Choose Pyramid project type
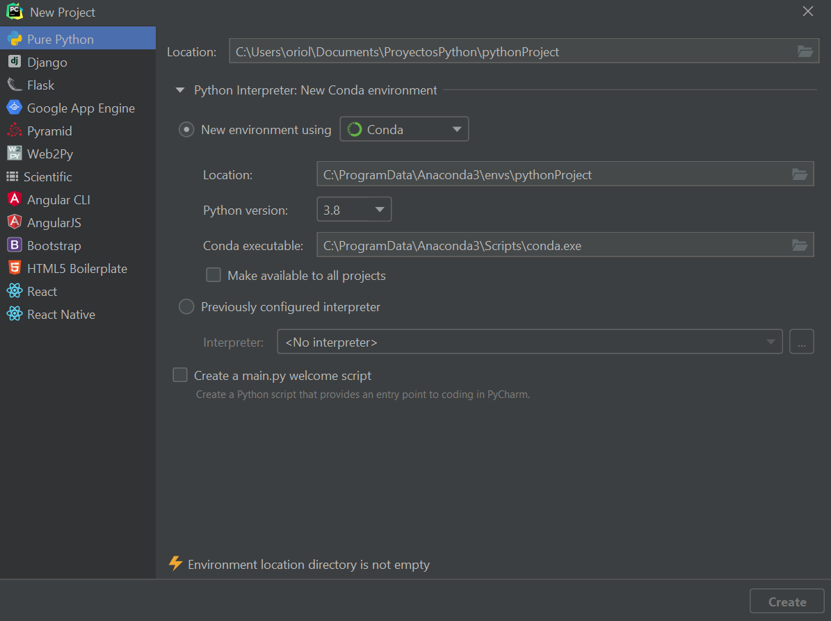Image resolution: width=831 pixels, height=621 pixels. coord(78,131)
